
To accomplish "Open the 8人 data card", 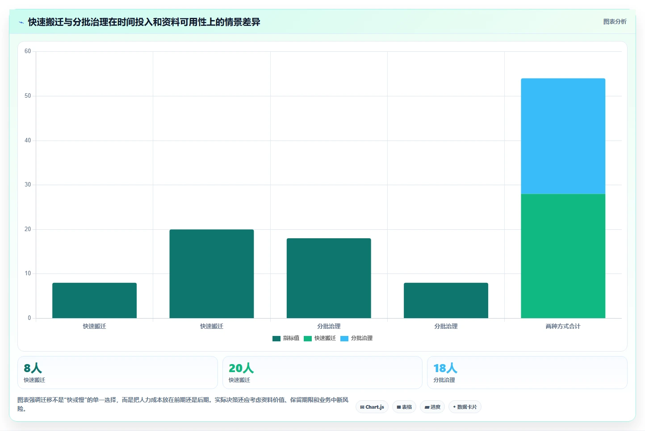I will tap(117, 373).
